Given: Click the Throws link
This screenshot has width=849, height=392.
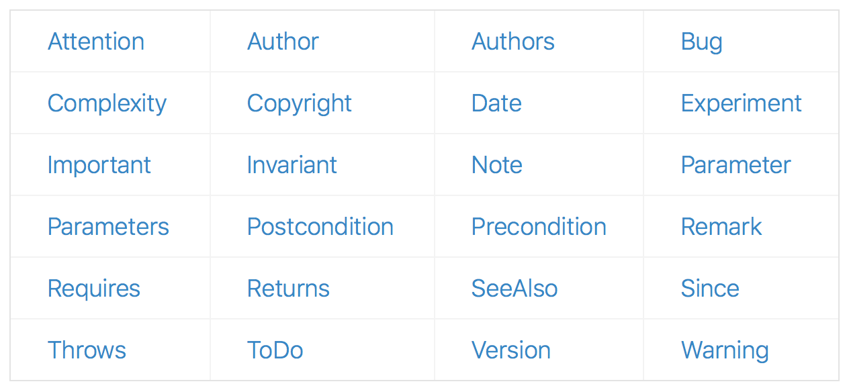Looking at the screenshot, I should click(x=87, y=350).
